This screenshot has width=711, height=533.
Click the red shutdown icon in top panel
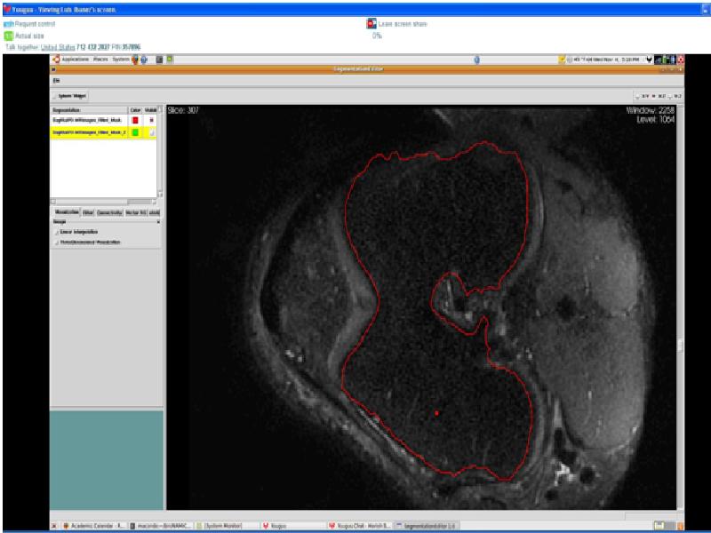tap(681, 60)
